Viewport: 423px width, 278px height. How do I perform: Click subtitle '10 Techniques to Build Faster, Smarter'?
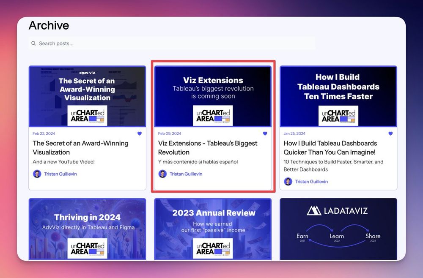[333, 165]
